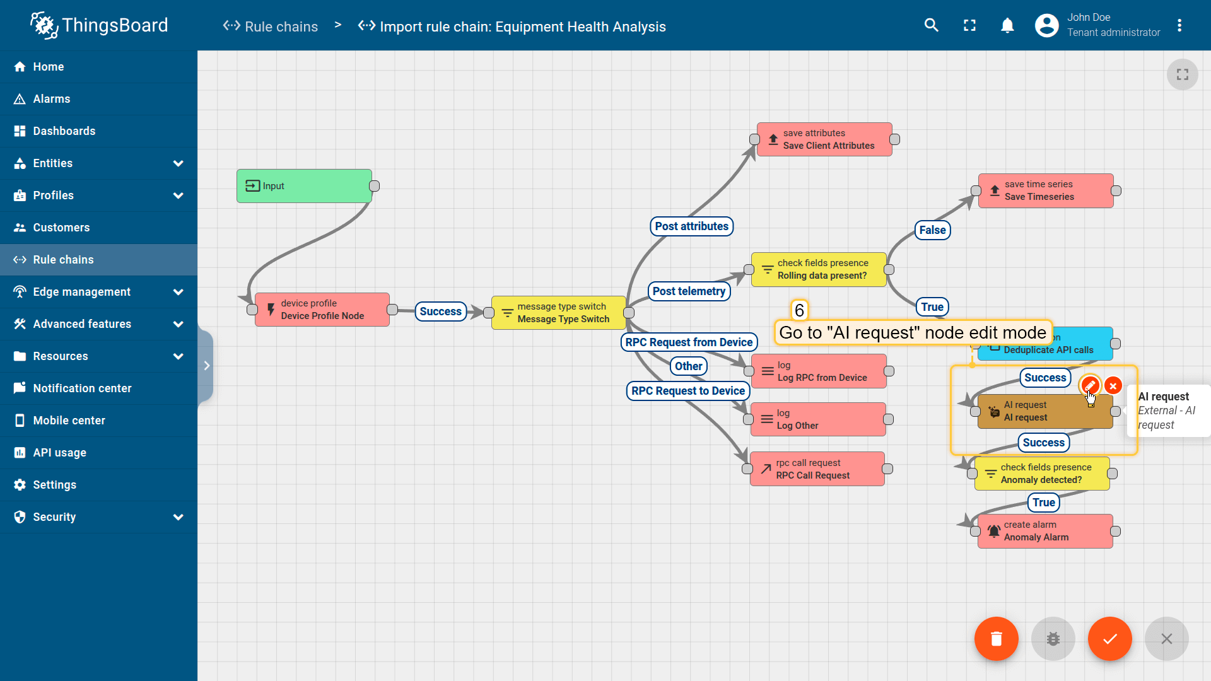Cancel changes with the grey X button

(1167, 639)
